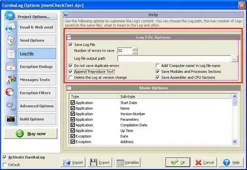247x170 pixels.
Task: Click the Type column header
Action: [94, 96]
